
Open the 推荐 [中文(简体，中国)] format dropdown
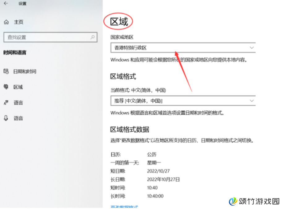pyautogui.click(x=183, y=101)
